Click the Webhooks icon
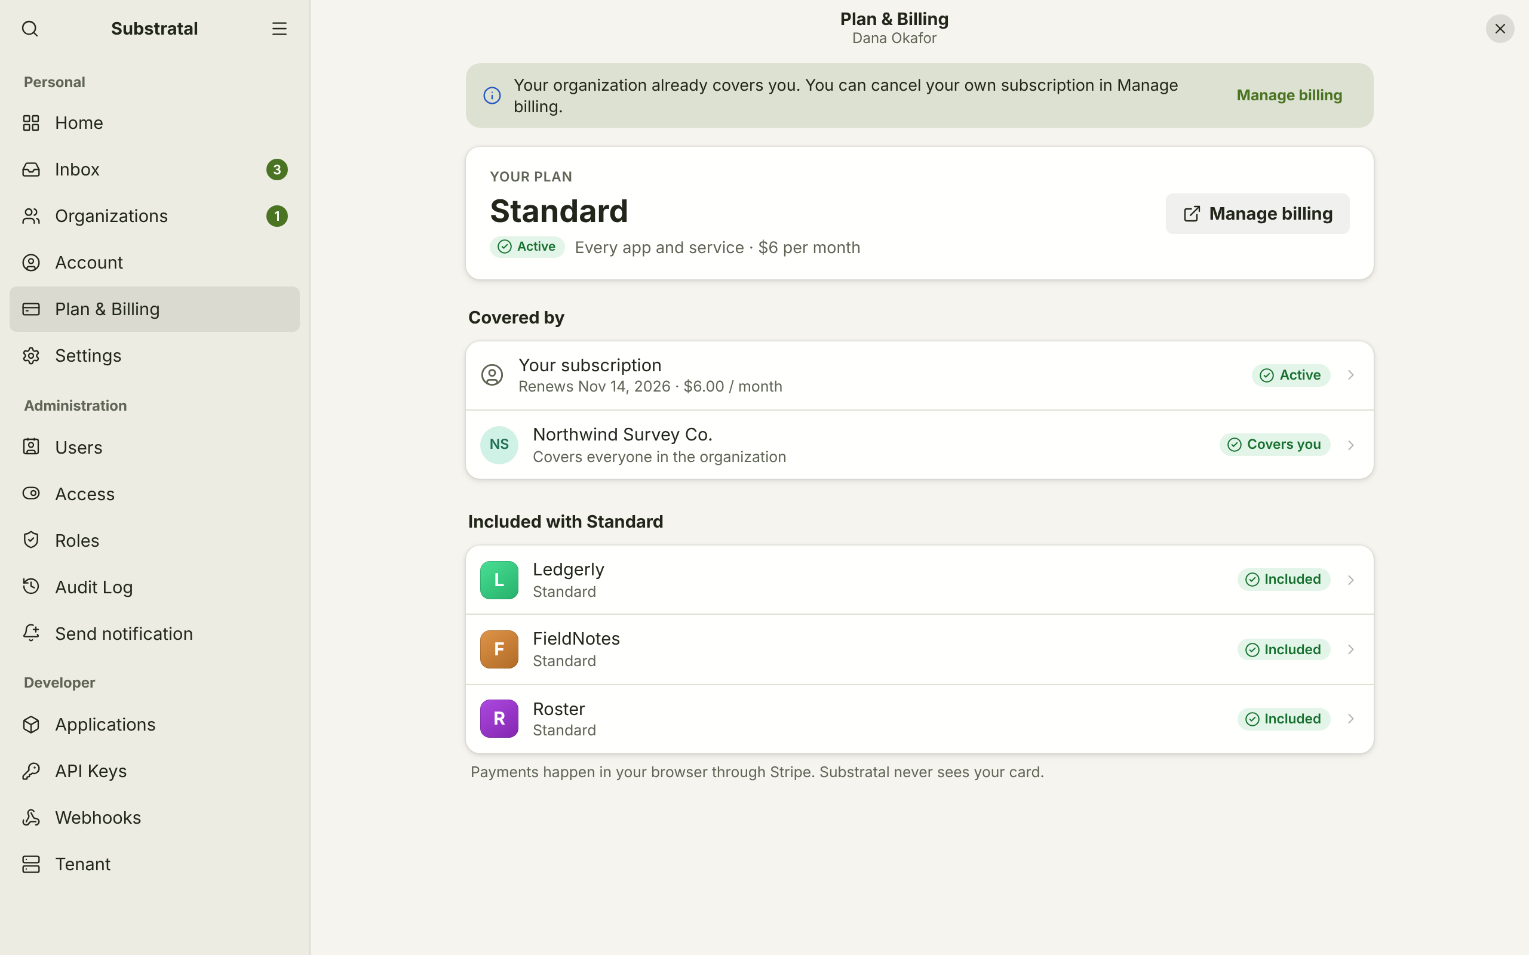Viewport: 1529px width, 955px height. click(31, 817)
